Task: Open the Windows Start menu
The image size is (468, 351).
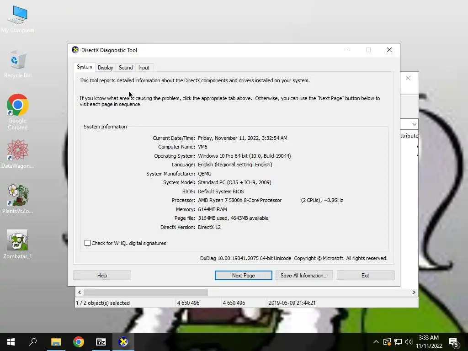Action: click(x=11, y=342)
